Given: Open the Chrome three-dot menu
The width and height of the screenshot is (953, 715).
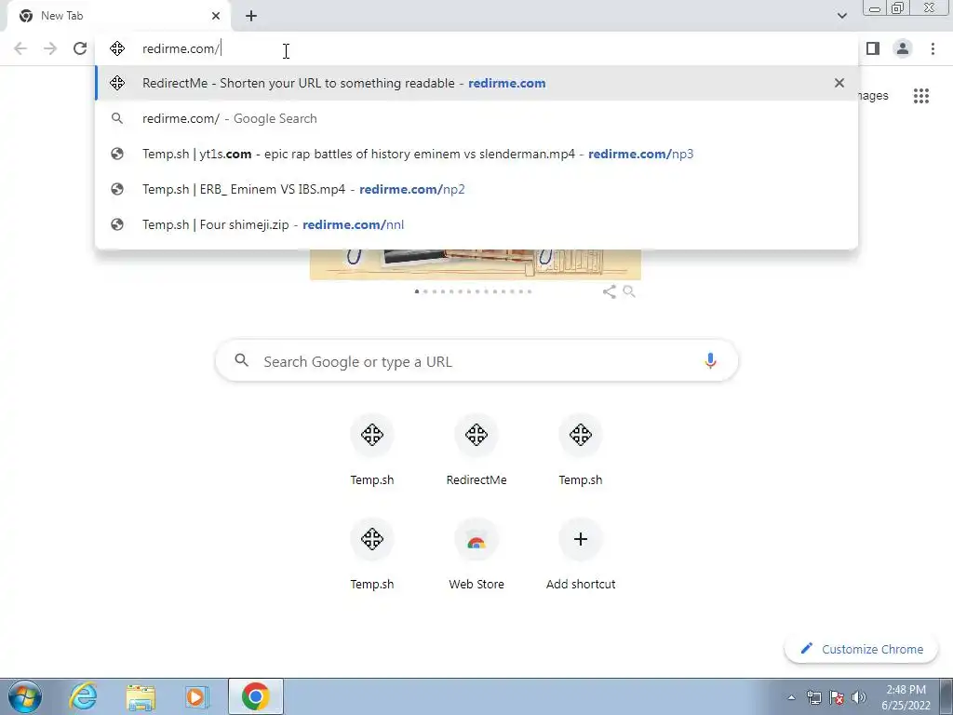Looking at the screenshot, I should (933, 48).
